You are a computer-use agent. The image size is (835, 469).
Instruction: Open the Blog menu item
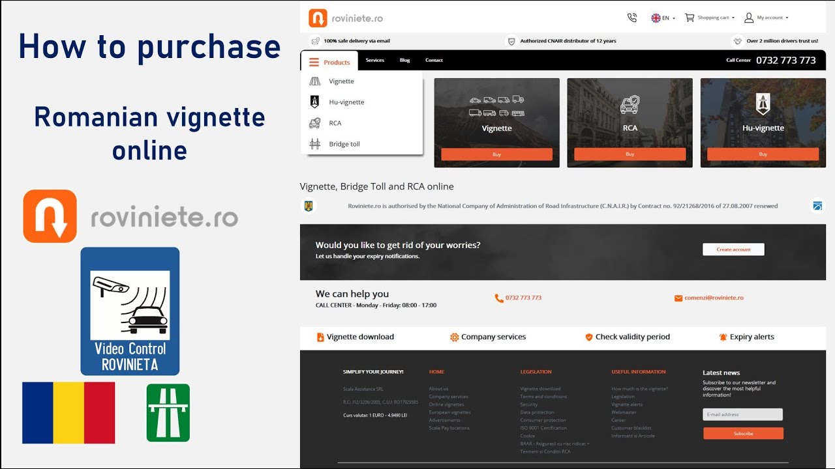(405, 60)
